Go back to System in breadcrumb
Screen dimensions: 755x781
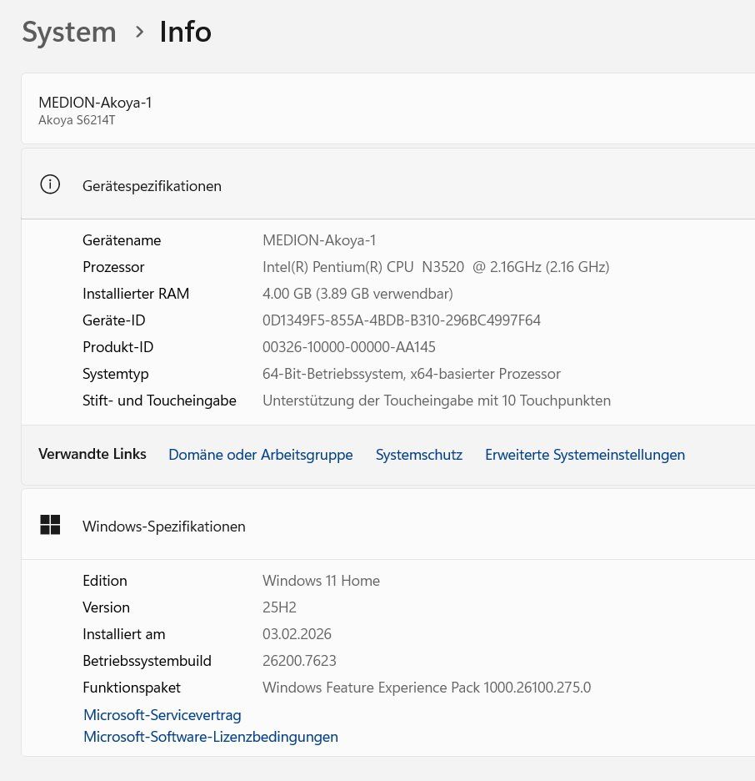pos(69,32)
